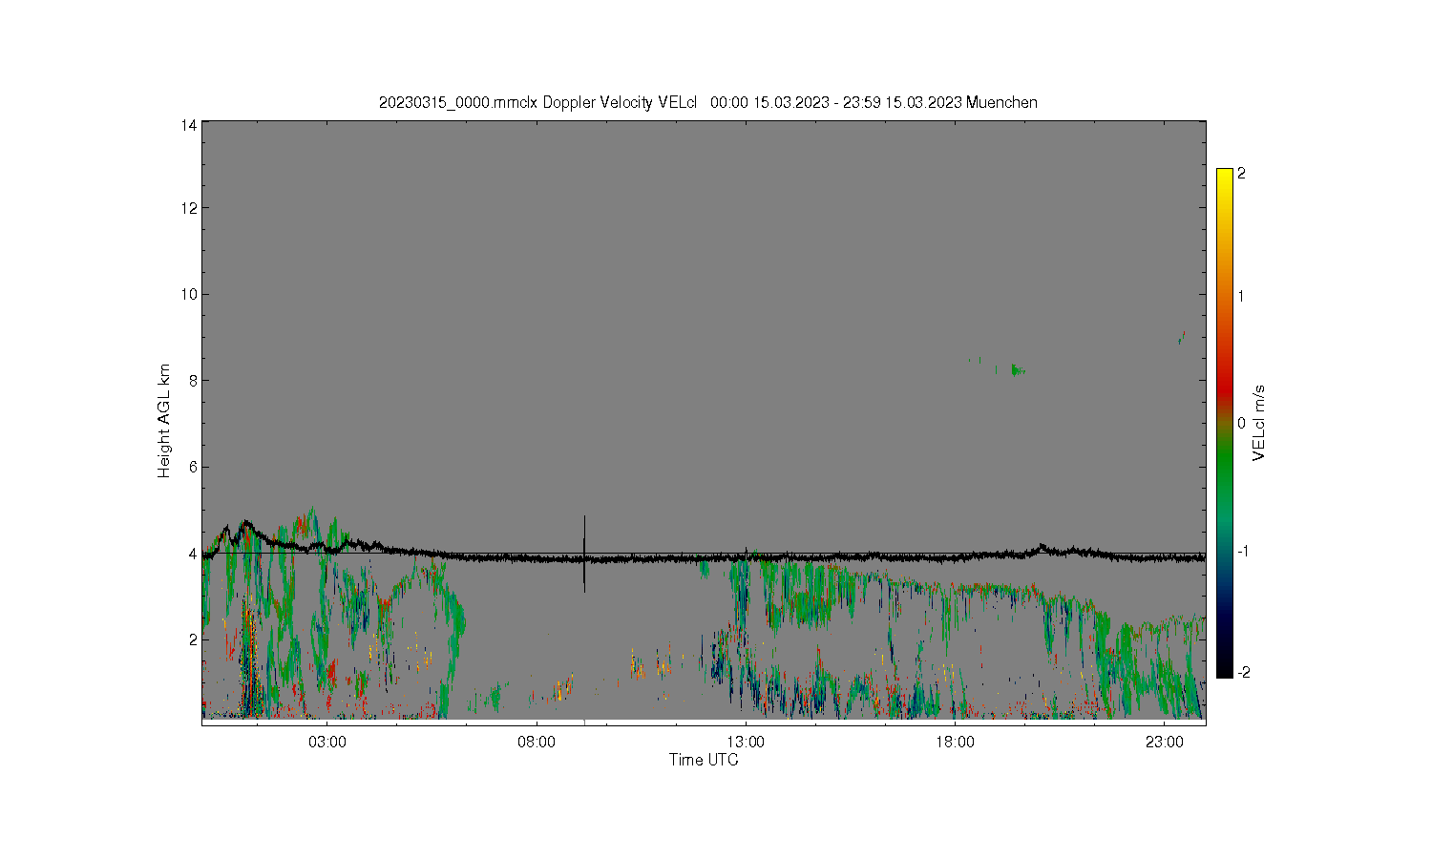Click the vertical black spike near 09:00
Screen dimensions: 1432x859
point(584,554)
